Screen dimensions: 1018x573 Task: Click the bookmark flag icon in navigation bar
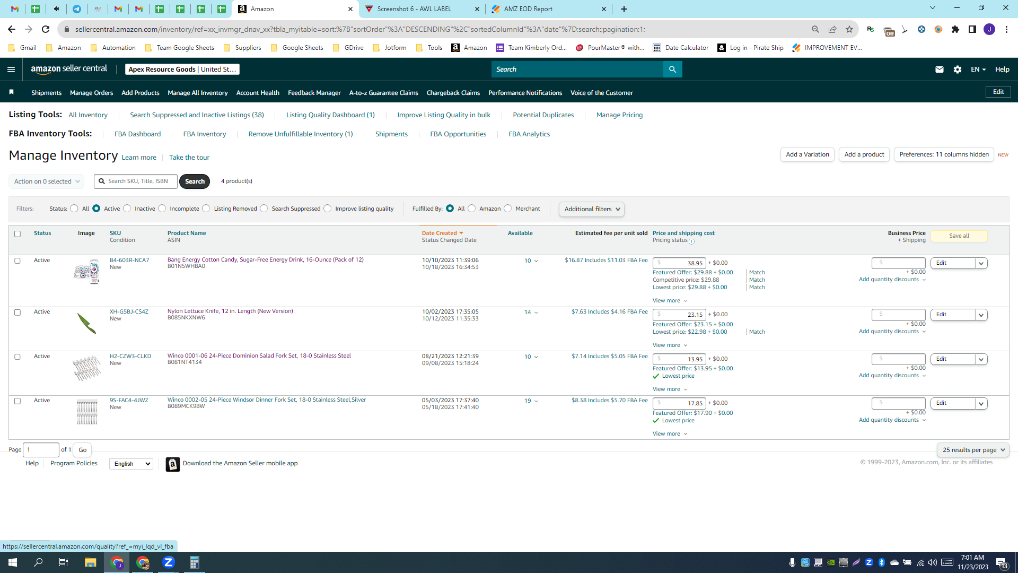pos(11,92)
